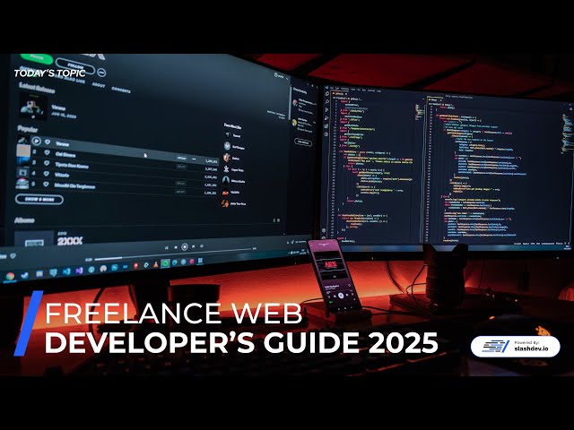Like the first Popular track with its heart

[x=48, y=142]
